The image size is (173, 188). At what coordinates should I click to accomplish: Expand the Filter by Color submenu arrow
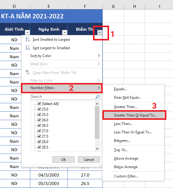click(99, 80)
